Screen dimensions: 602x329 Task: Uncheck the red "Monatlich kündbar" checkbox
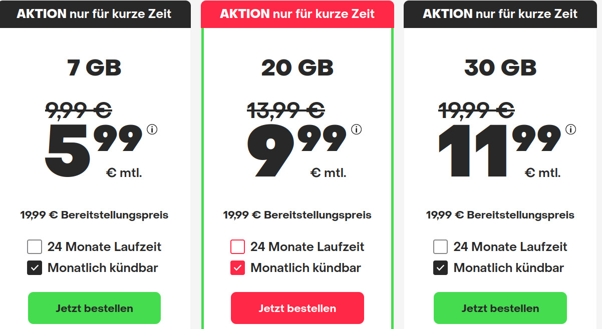click(x=237, y=267)
